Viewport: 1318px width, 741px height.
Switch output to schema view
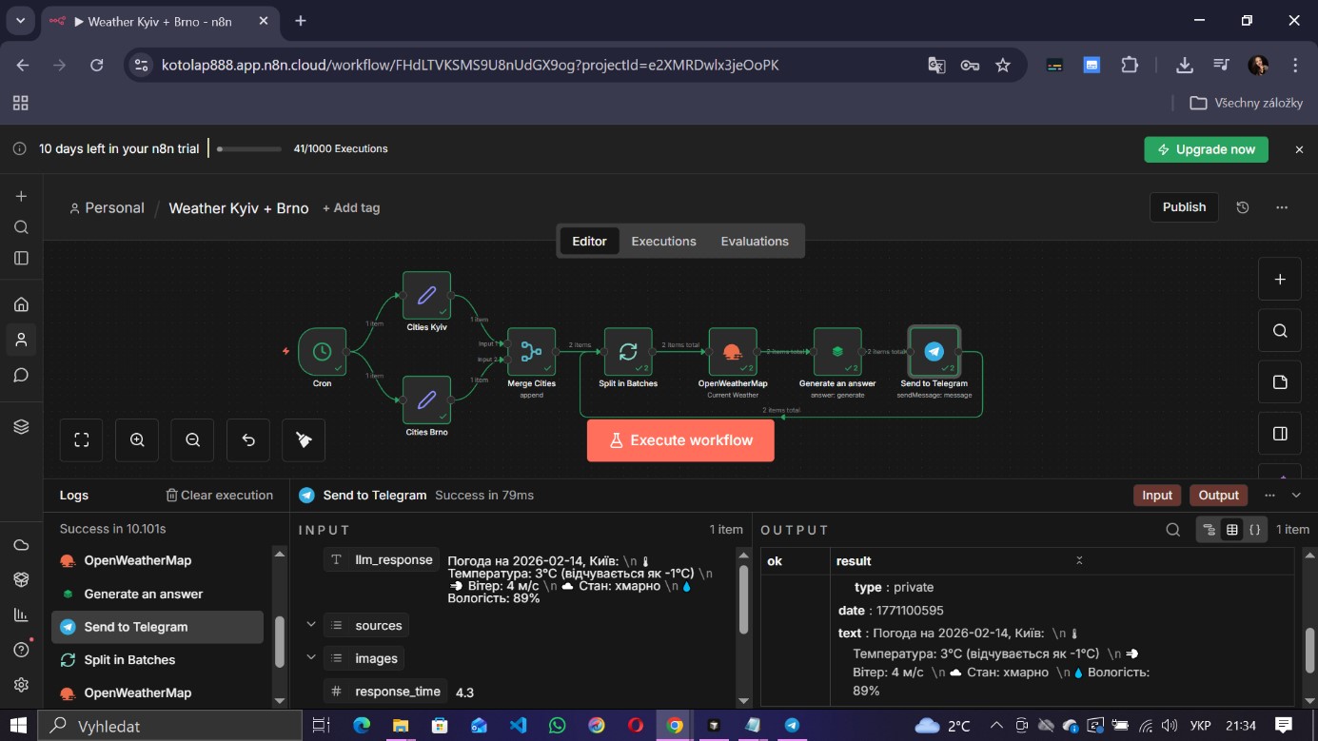(x=1210, y=530)
